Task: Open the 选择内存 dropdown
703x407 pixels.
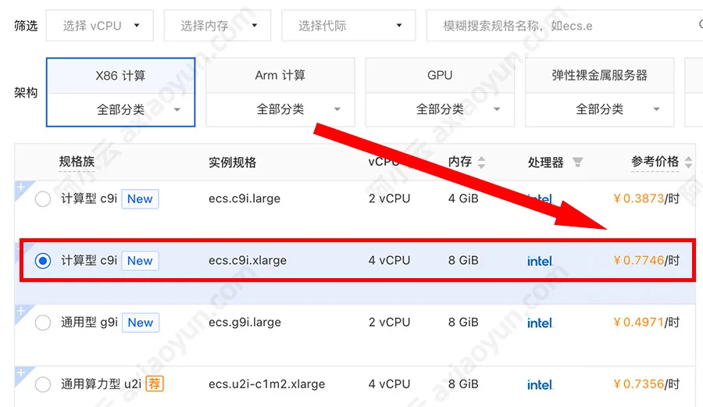Action: pos(216,26)
